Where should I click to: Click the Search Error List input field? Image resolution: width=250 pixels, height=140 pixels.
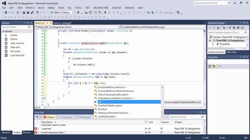pyautogui.click(x=185, y=117)
